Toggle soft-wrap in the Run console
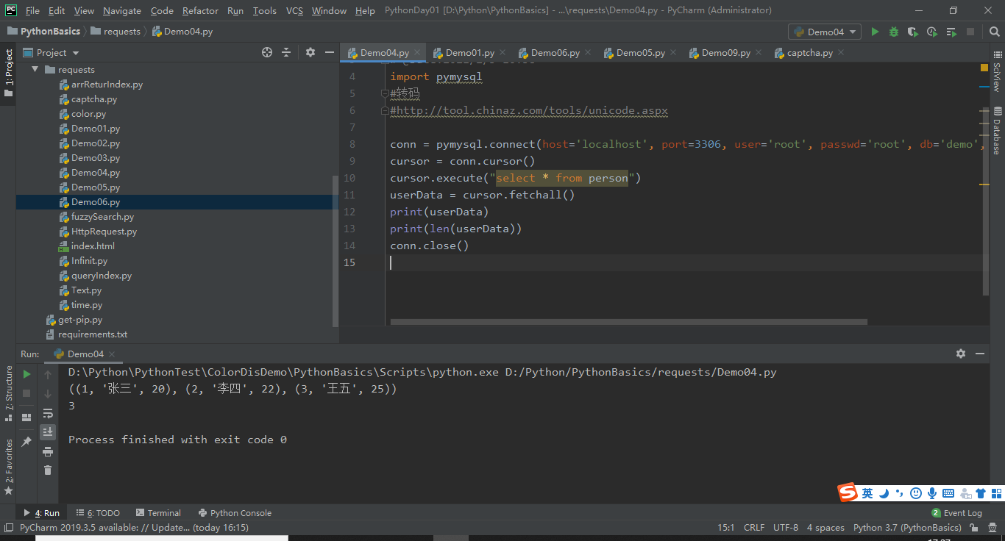 click(x=48, y=413)
